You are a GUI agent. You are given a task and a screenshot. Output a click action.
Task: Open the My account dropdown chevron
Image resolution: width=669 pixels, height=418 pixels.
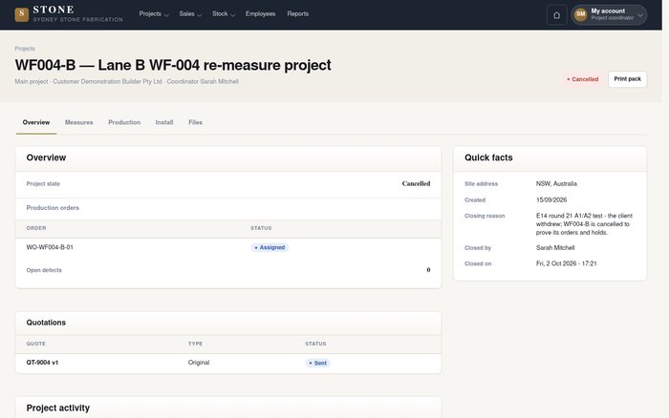point(640,15)
